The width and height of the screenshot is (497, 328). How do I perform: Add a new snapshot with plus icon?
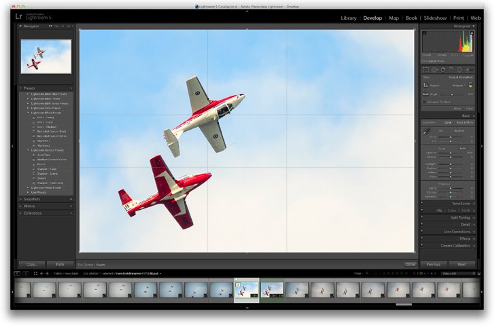pyautogui.click(x=71, y=200)
